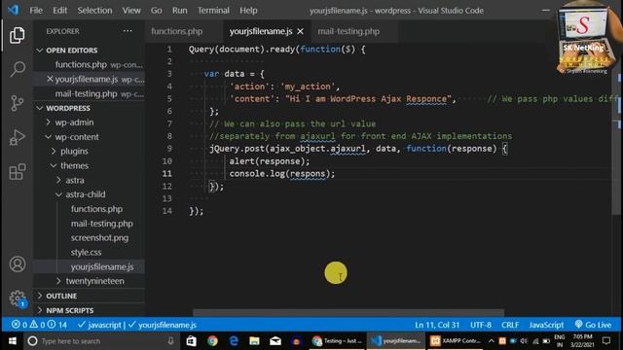This screenshot has width=623, height=350.
Task: Click the clock in system tray
Action: pyautogui.click(x=582, y=341)
